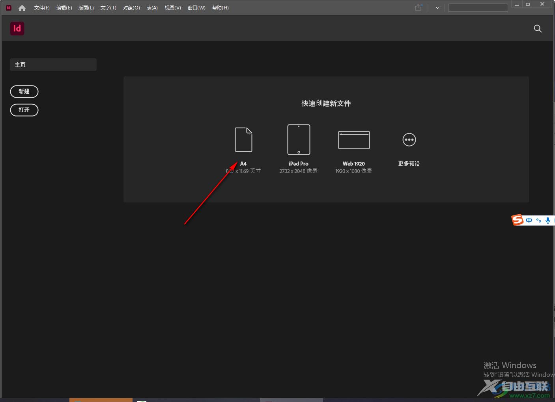The width and height of the screenshot is (555, 402).
Task: Toggle Sogou 中 Chinese/English mode
Action: pos(529,220)
